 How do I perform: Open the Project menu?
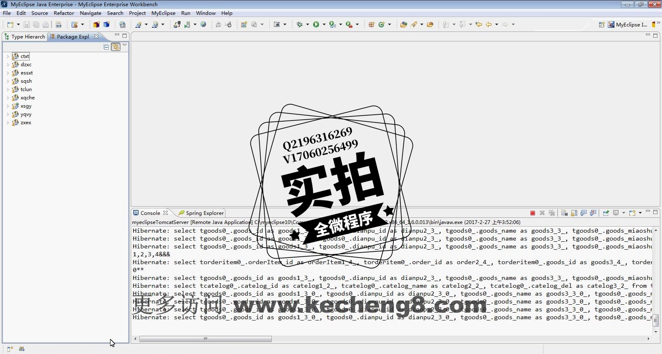point(137,13)
